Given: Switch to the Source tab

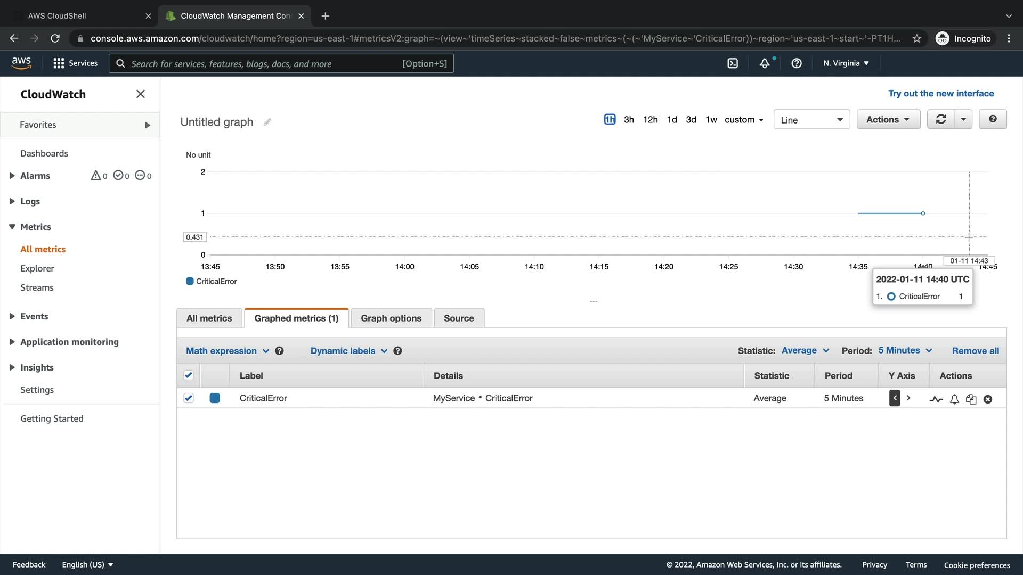Looking at the screenshot, I should [x=458, y=318].
